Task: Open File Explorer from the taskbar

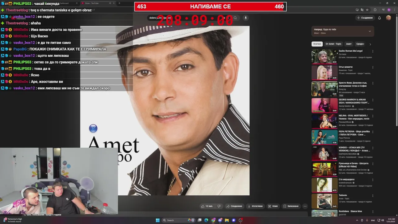Action: (x=227, y=220)
